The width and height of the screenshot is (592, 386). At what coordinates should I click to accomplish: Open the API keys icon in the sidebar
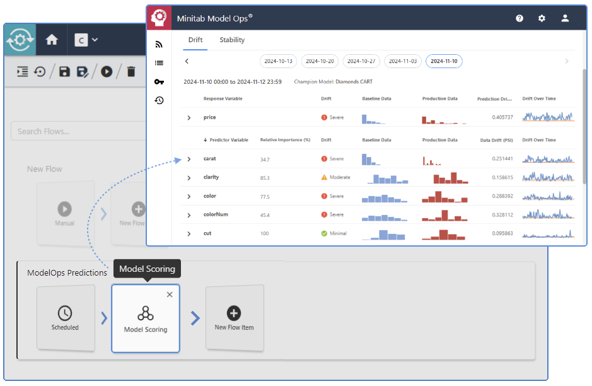click(x=159, y=81)
